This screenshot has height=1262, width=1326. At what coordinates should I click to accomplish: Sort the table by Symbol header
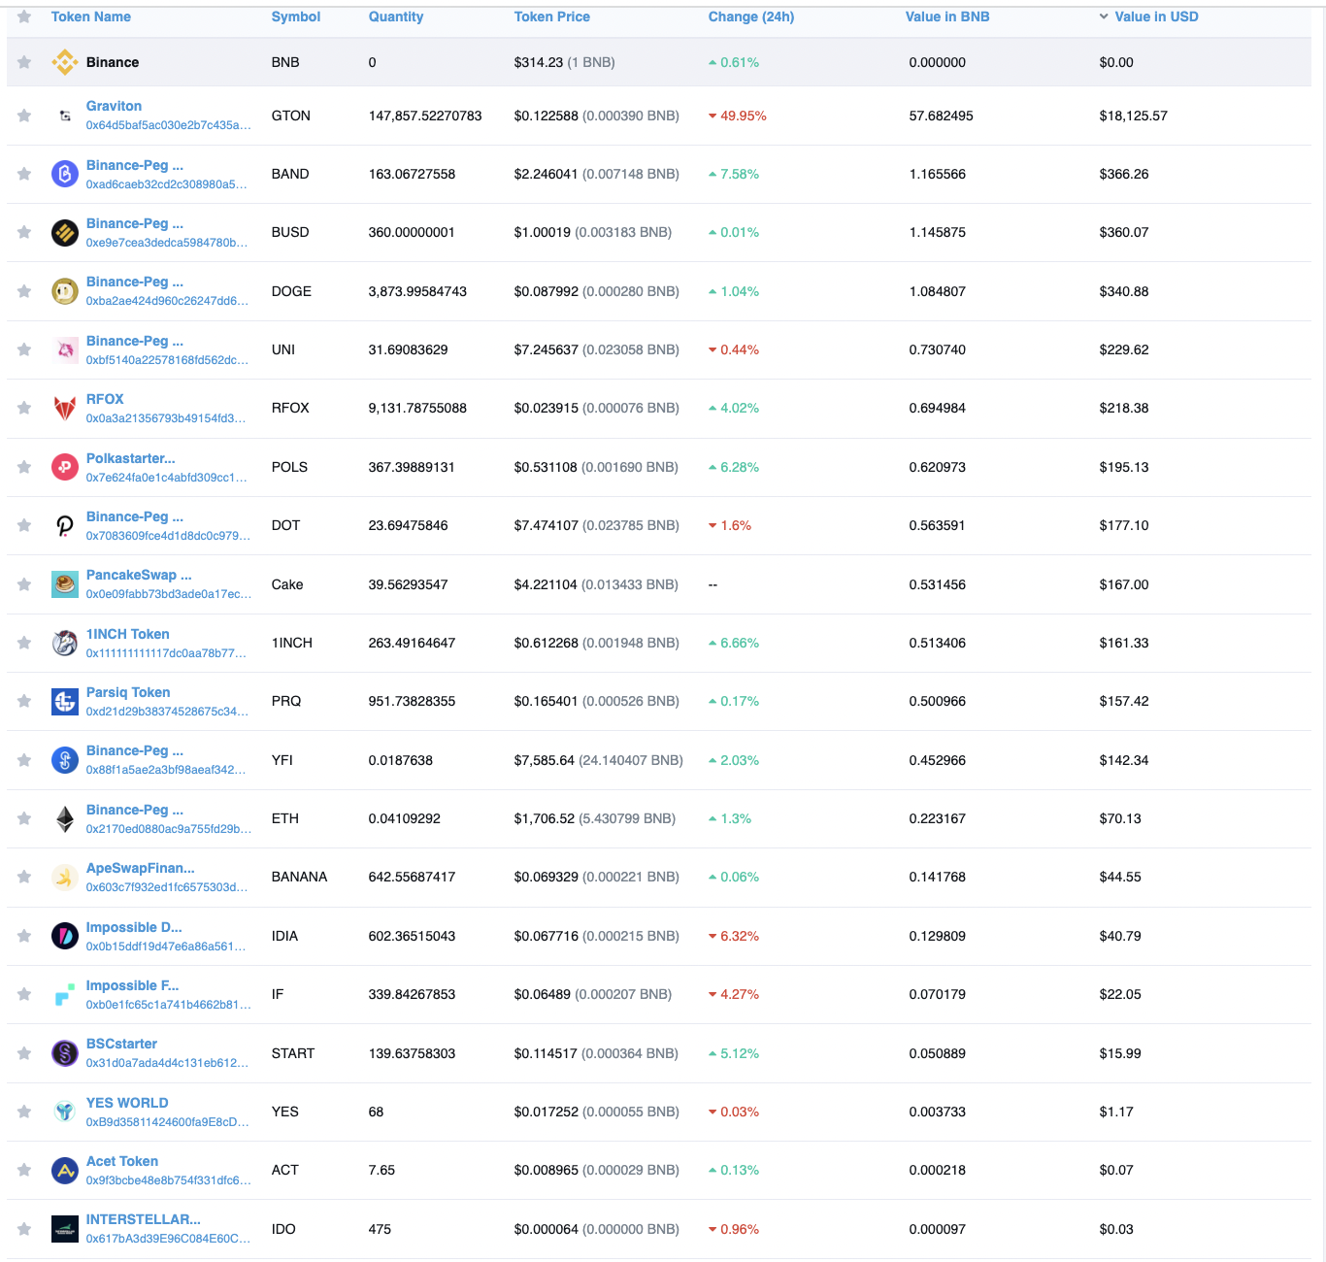296,17
